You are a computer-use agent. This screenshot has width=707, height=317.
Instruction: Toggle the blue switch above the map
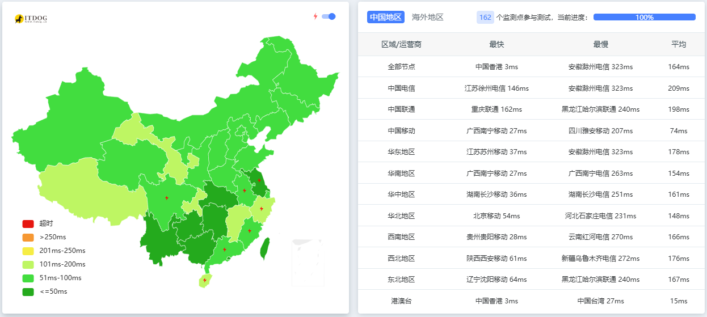(329, 16)
